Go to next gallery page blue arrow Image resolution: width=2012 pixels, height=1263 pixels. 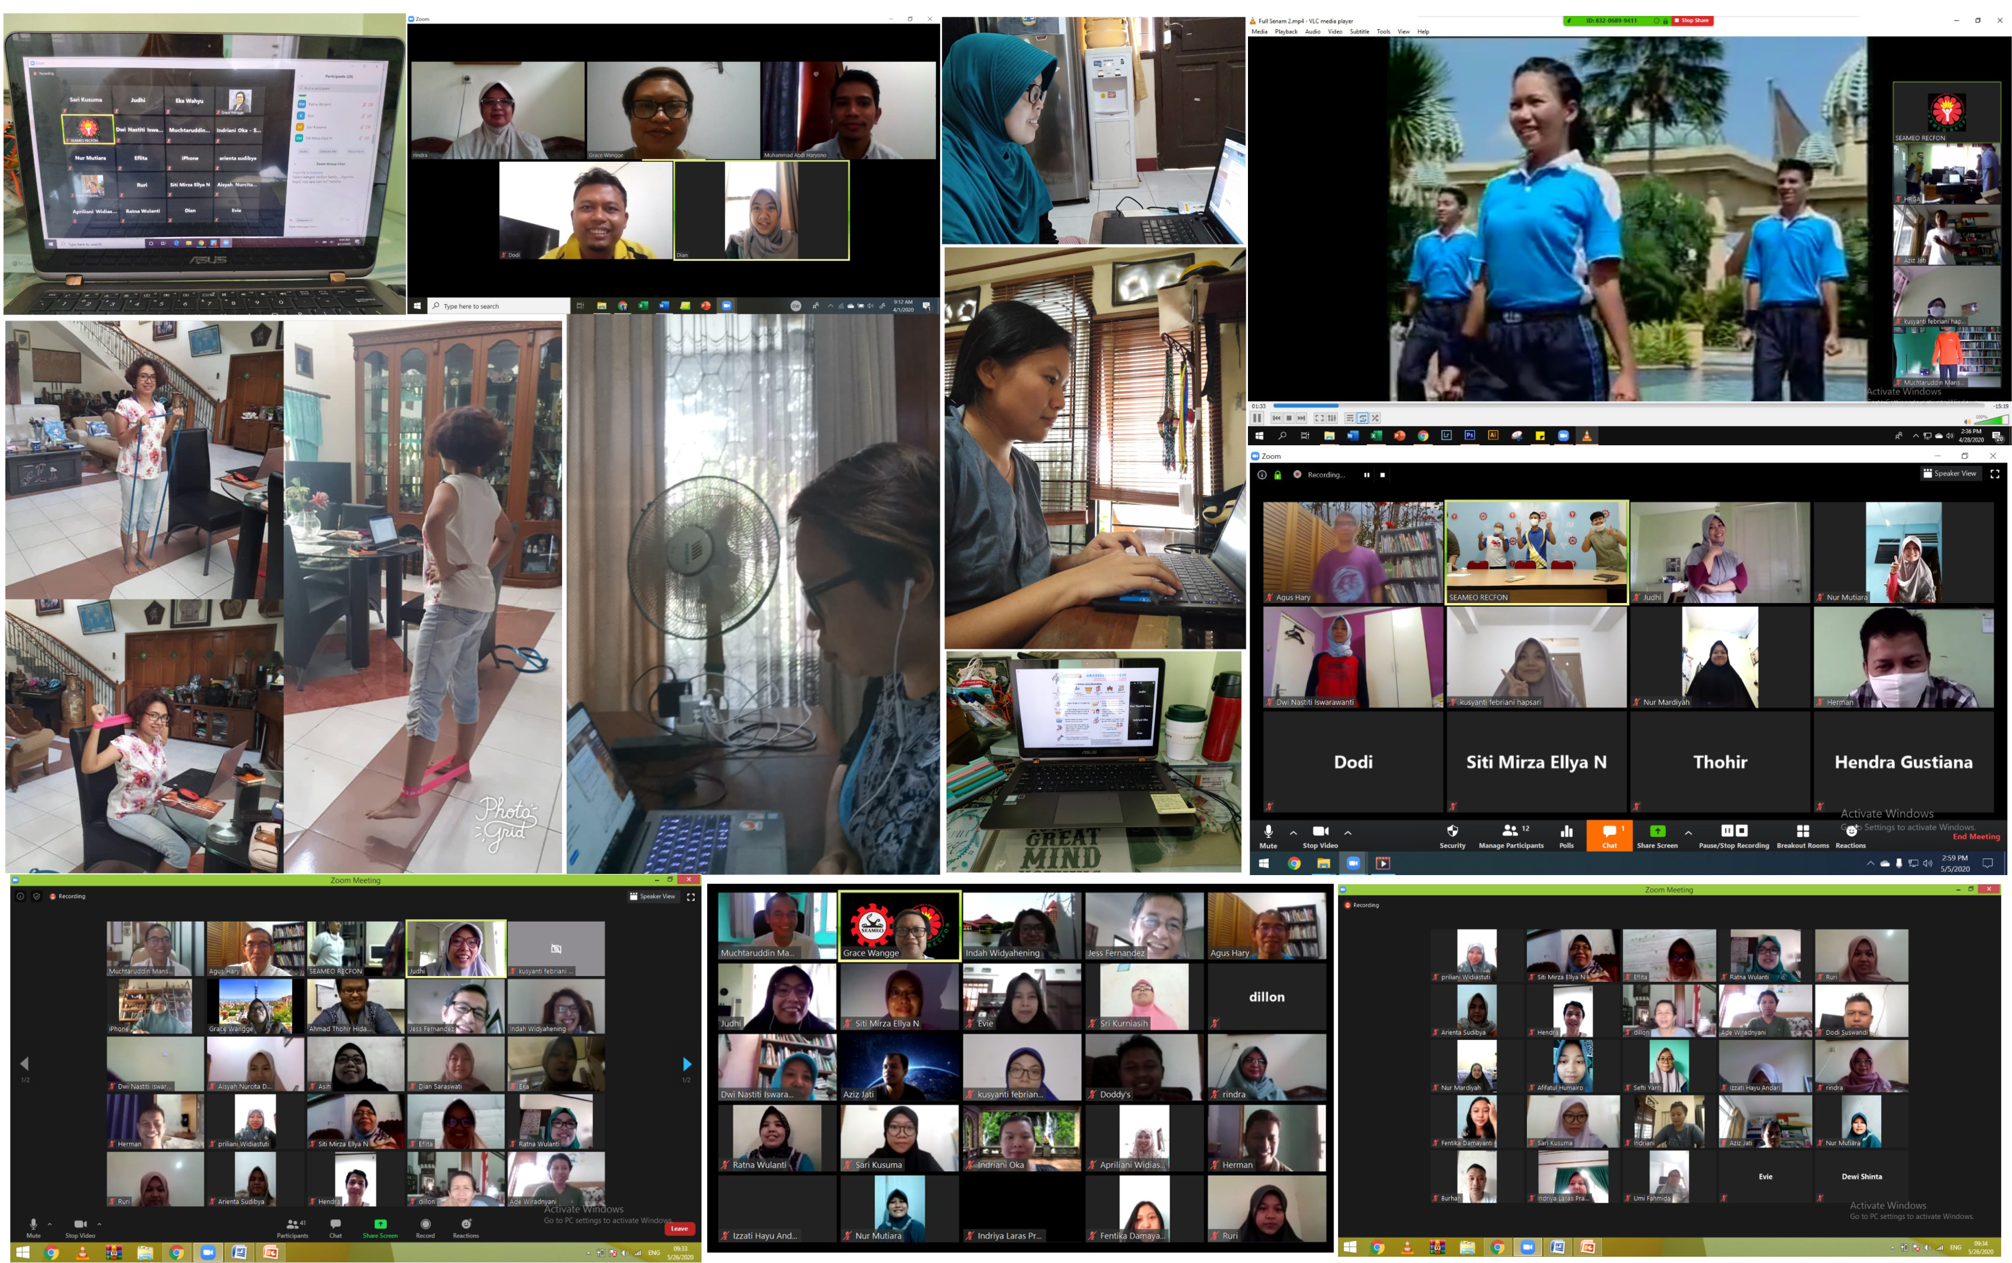(687, 1063)
